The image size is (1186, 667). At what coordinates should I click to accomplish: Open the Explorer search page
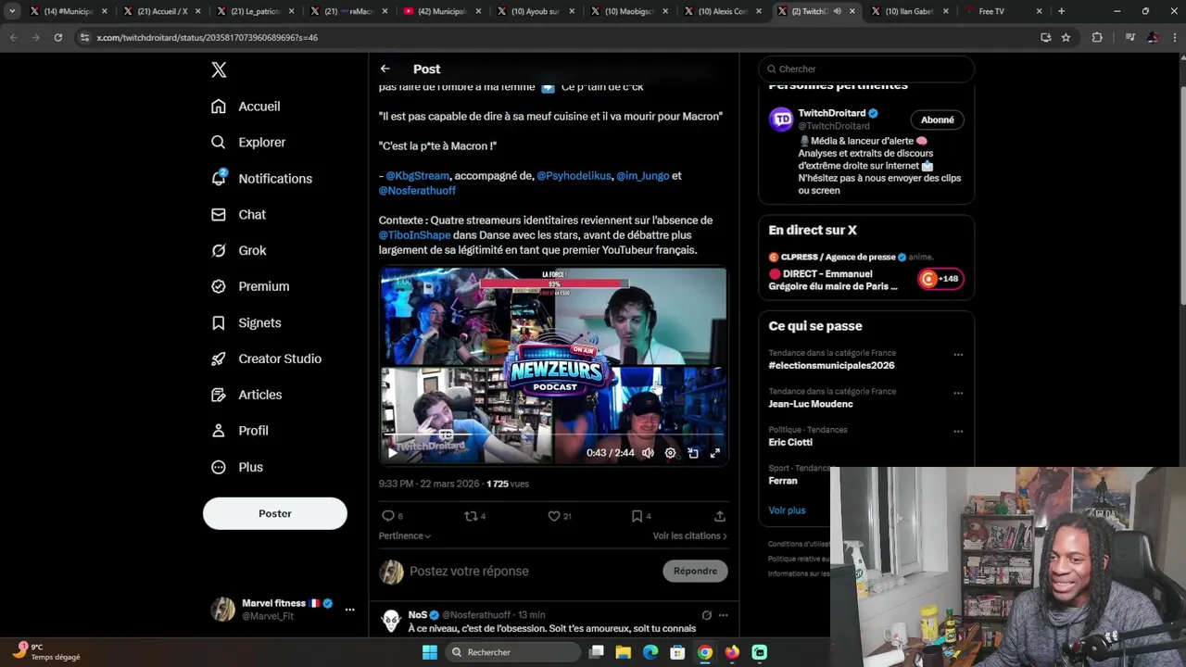tap(247, 143)
